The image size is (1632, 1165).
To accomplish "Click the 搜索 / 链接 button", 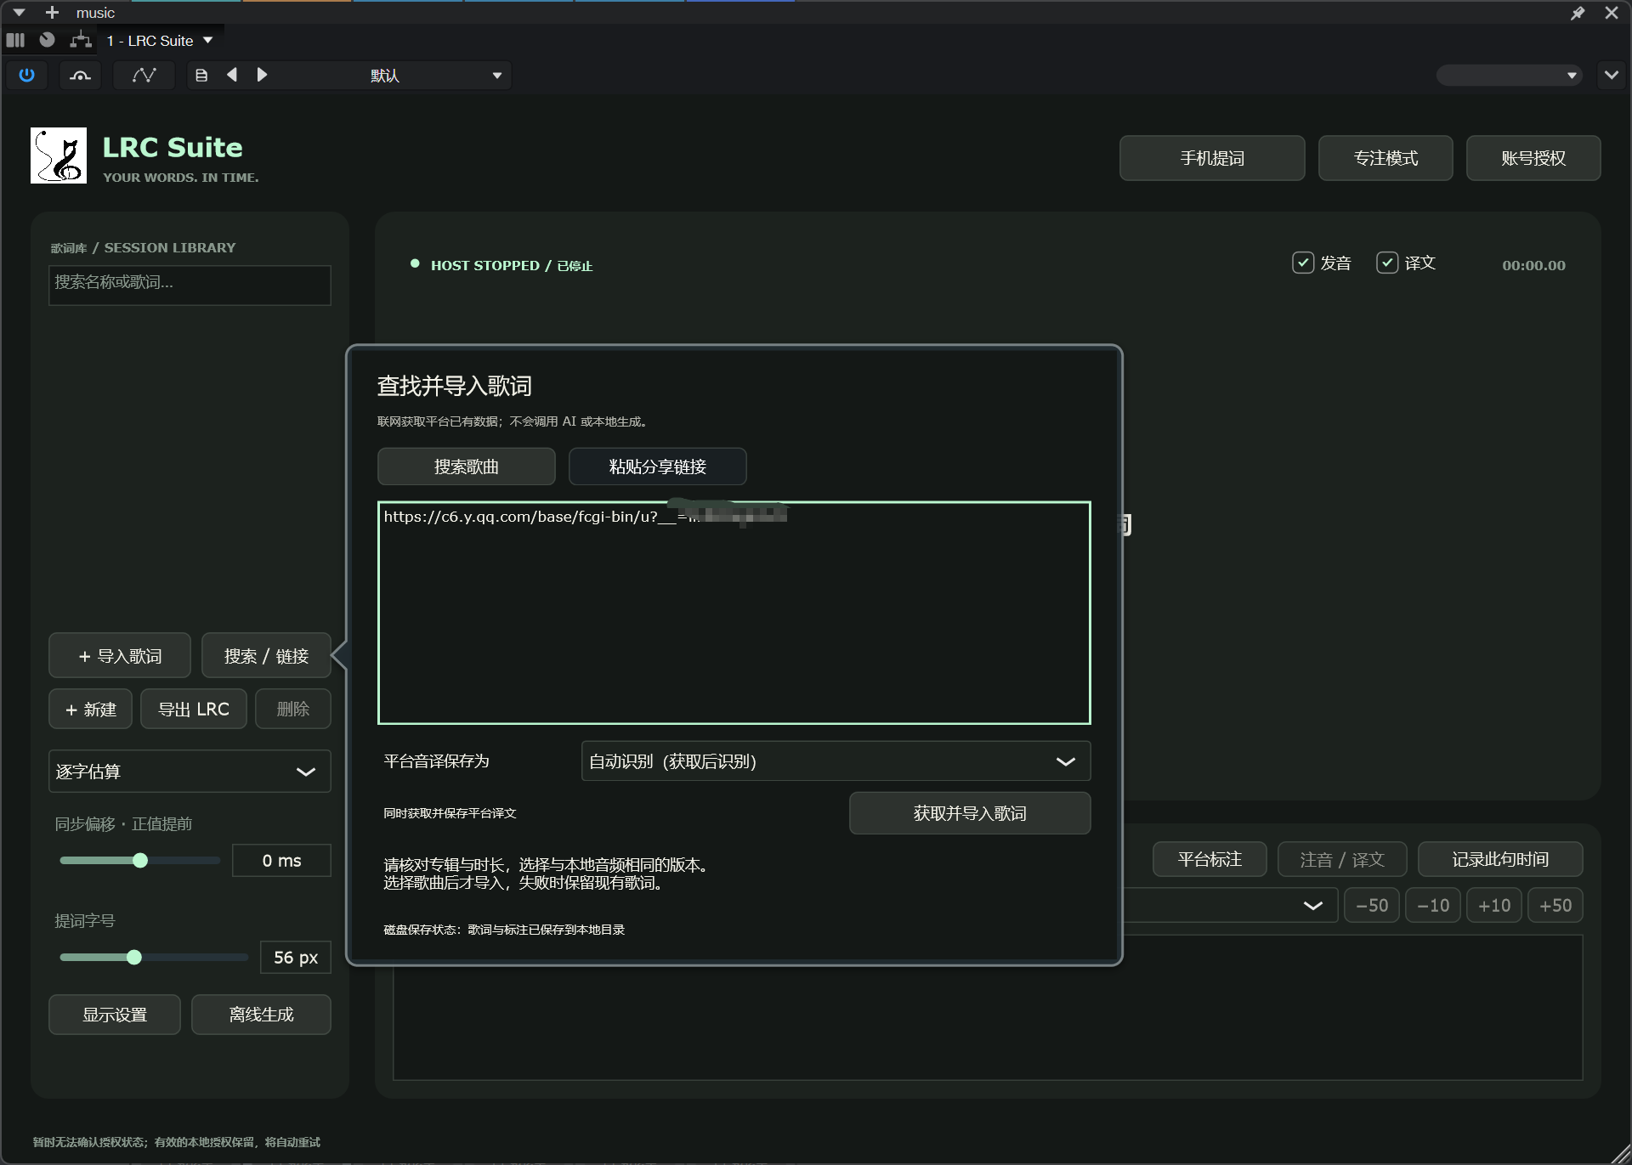I will [266, 655].
